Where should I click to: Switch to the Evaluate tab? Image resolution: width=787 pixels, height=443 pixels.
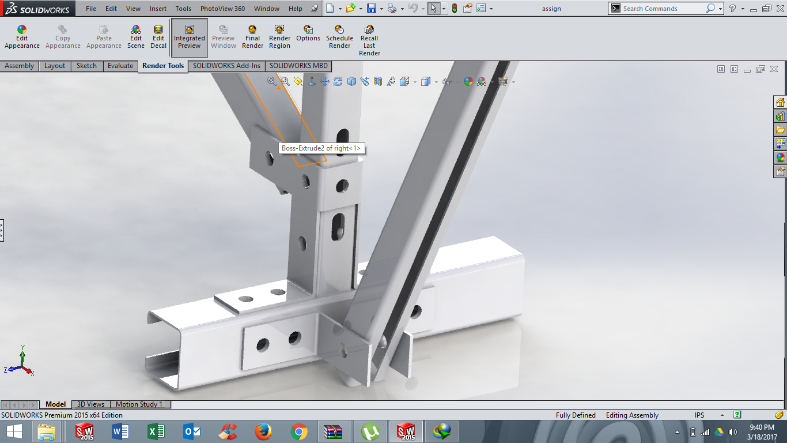click(x=120, y=66)
